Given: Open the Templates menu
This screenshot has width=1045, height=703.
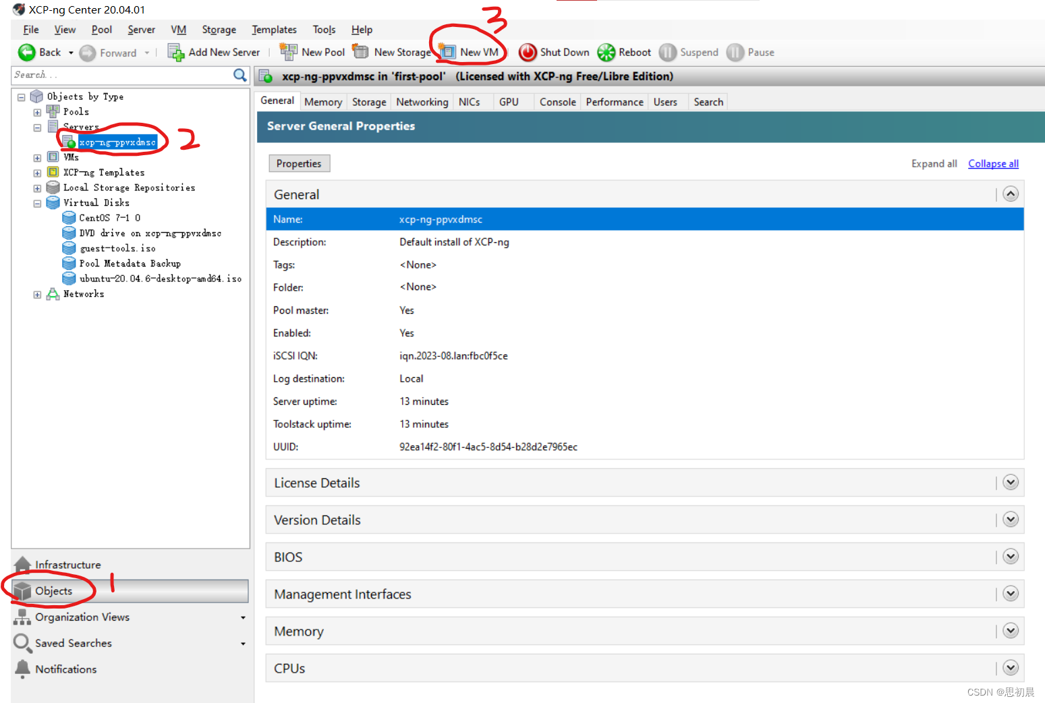Looking at the screenshot, I should point(274,30).
